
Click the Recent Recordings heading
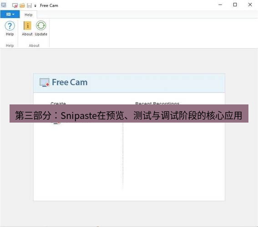click(x=157, y=104)
